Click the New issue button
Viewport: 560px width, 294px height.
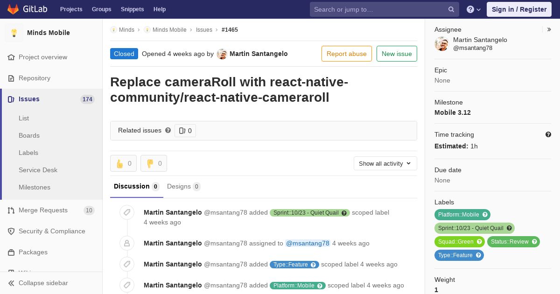[397, 54]
